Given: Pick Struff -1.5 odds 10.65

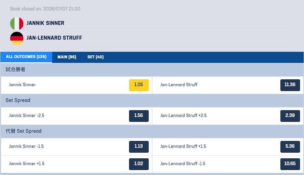Looking at the screenshot, I should tap(290, 164).
